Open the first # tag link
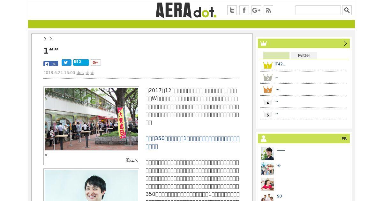The width and height of the screenshot is (383, 201). (x=87, y=73)
